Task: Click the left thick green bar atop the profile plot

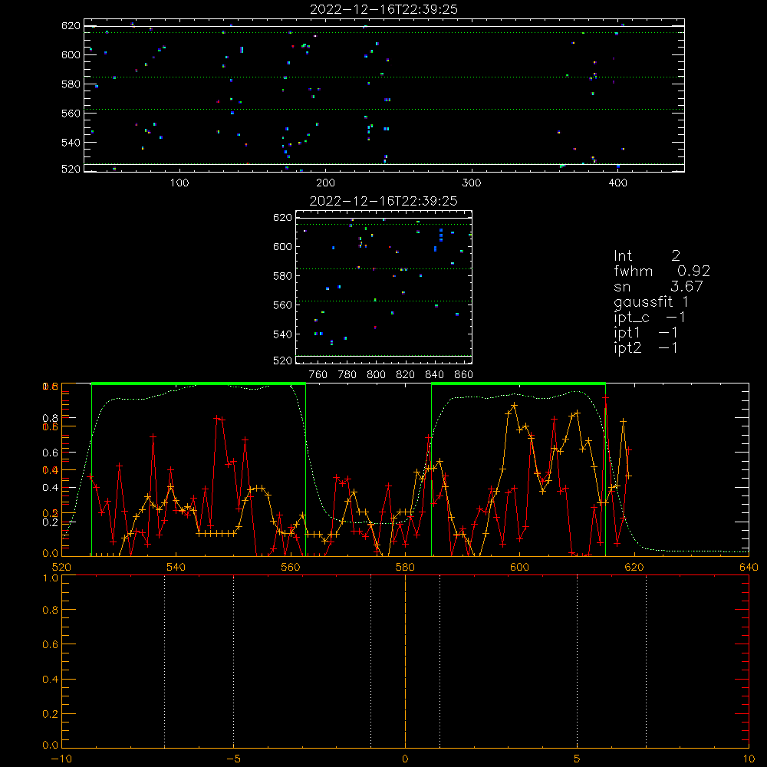Action: pyautogui.click(x=199, y=383)
